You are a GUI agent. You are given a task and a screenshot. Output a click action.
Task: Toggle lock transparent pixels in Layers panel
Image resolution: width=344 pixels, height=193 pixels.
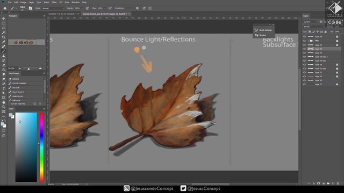(x=310, y=32)
